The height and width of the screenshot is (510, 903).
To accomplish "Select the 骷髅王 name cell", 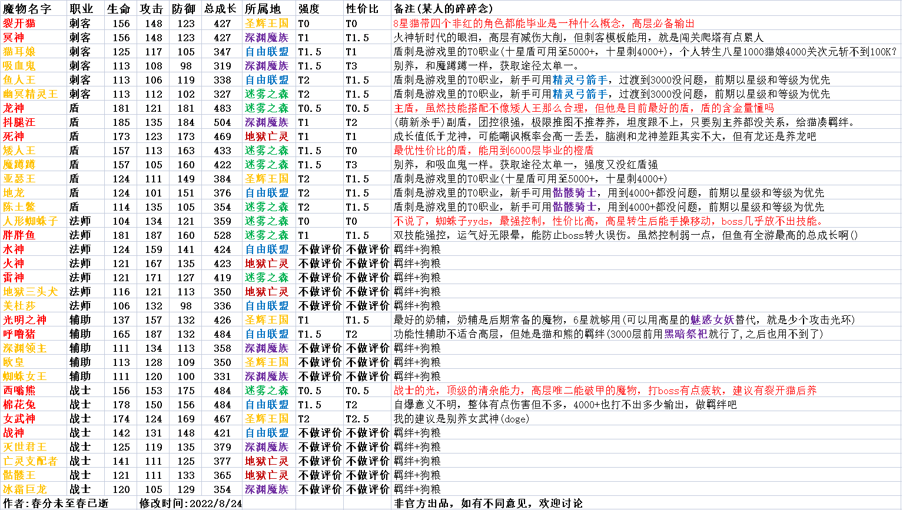I will (x=19, y=475).
